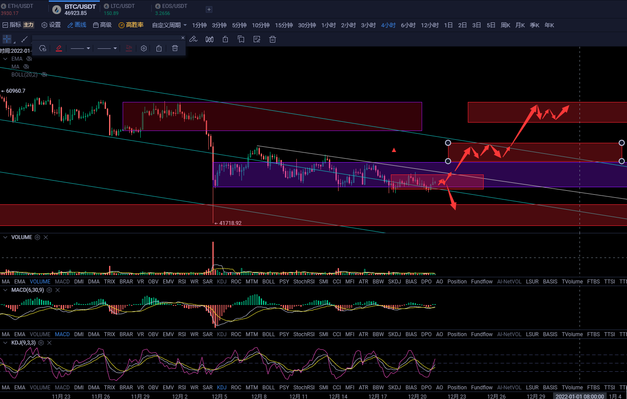The width and height of the screenshot is (627, 399).
Task: Select the 1日 timeframe
Action: (x=448, y=25)
